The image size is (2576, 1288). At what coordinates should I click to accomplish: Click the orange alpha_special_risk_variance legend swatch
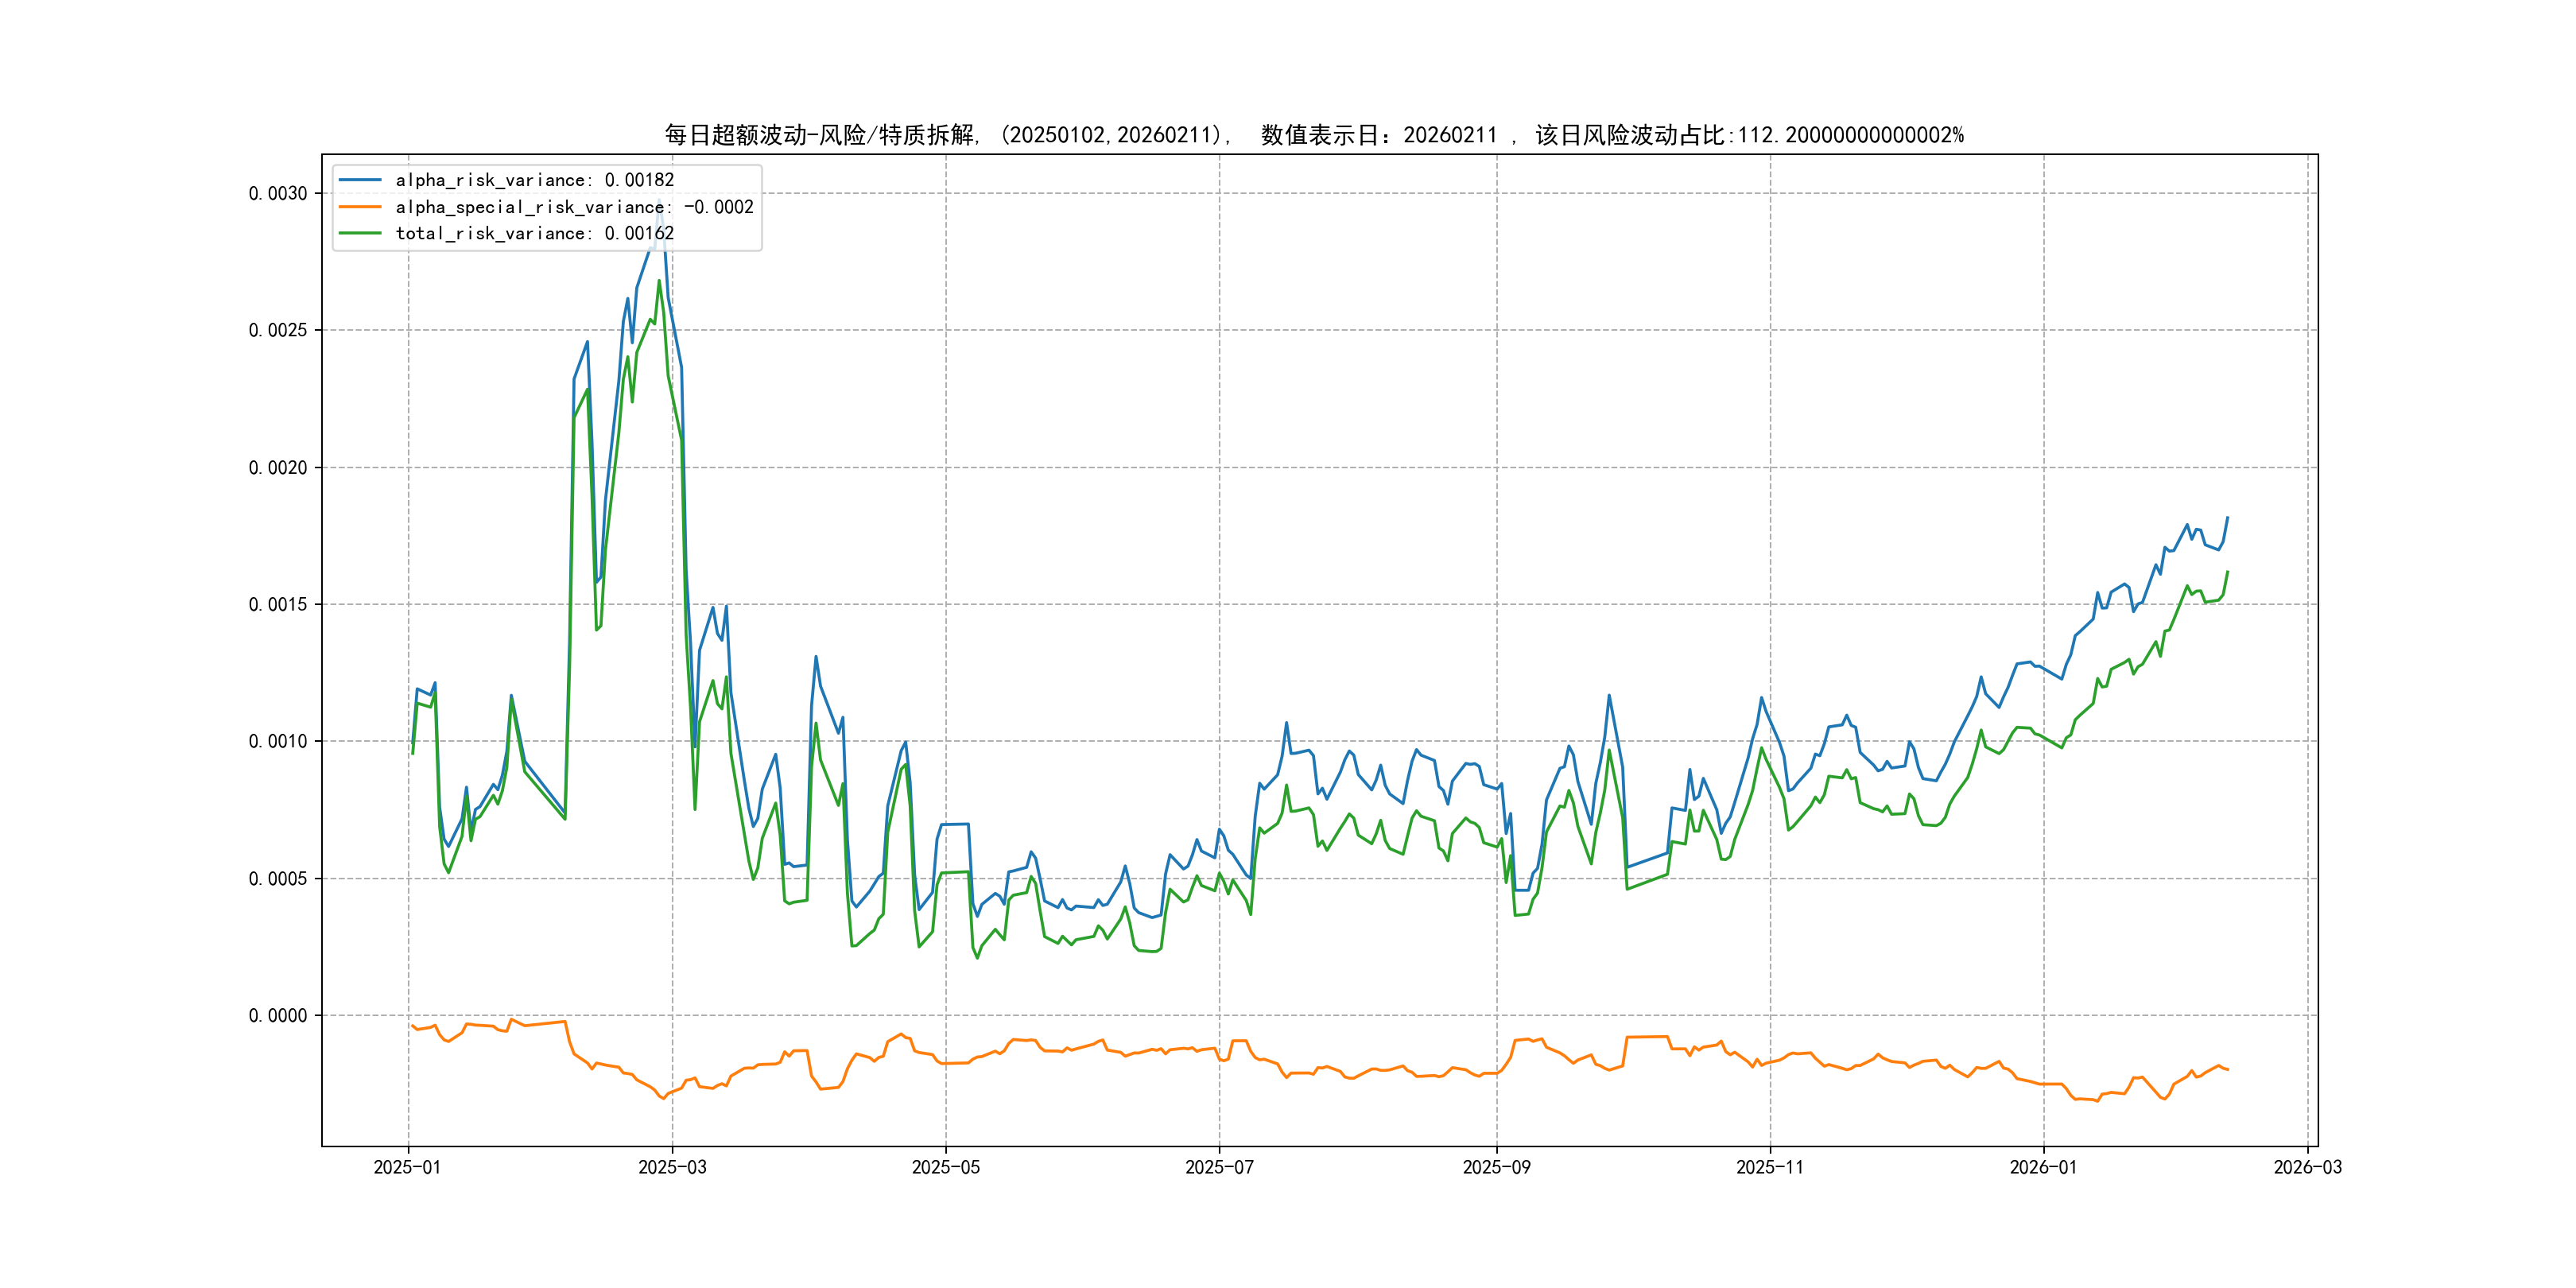(360, 207)
